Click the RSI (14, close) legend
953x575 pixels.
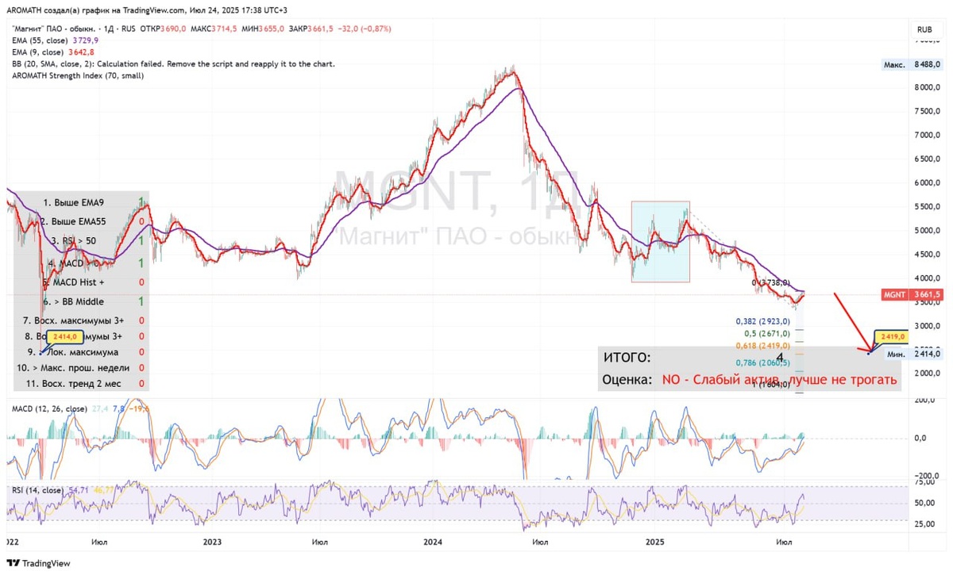coord(40,490)
